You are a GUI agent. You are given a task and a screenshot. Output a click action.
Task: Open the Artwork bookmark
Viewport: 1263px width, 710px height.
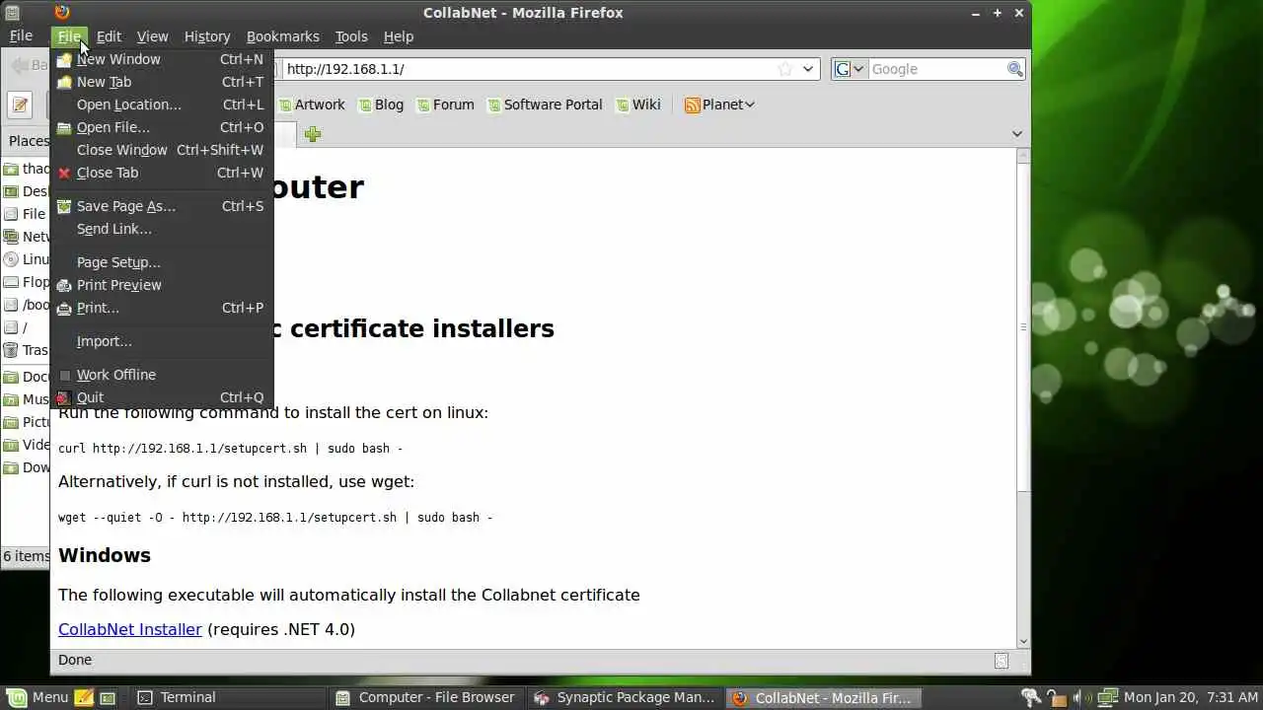click(312, 105)
